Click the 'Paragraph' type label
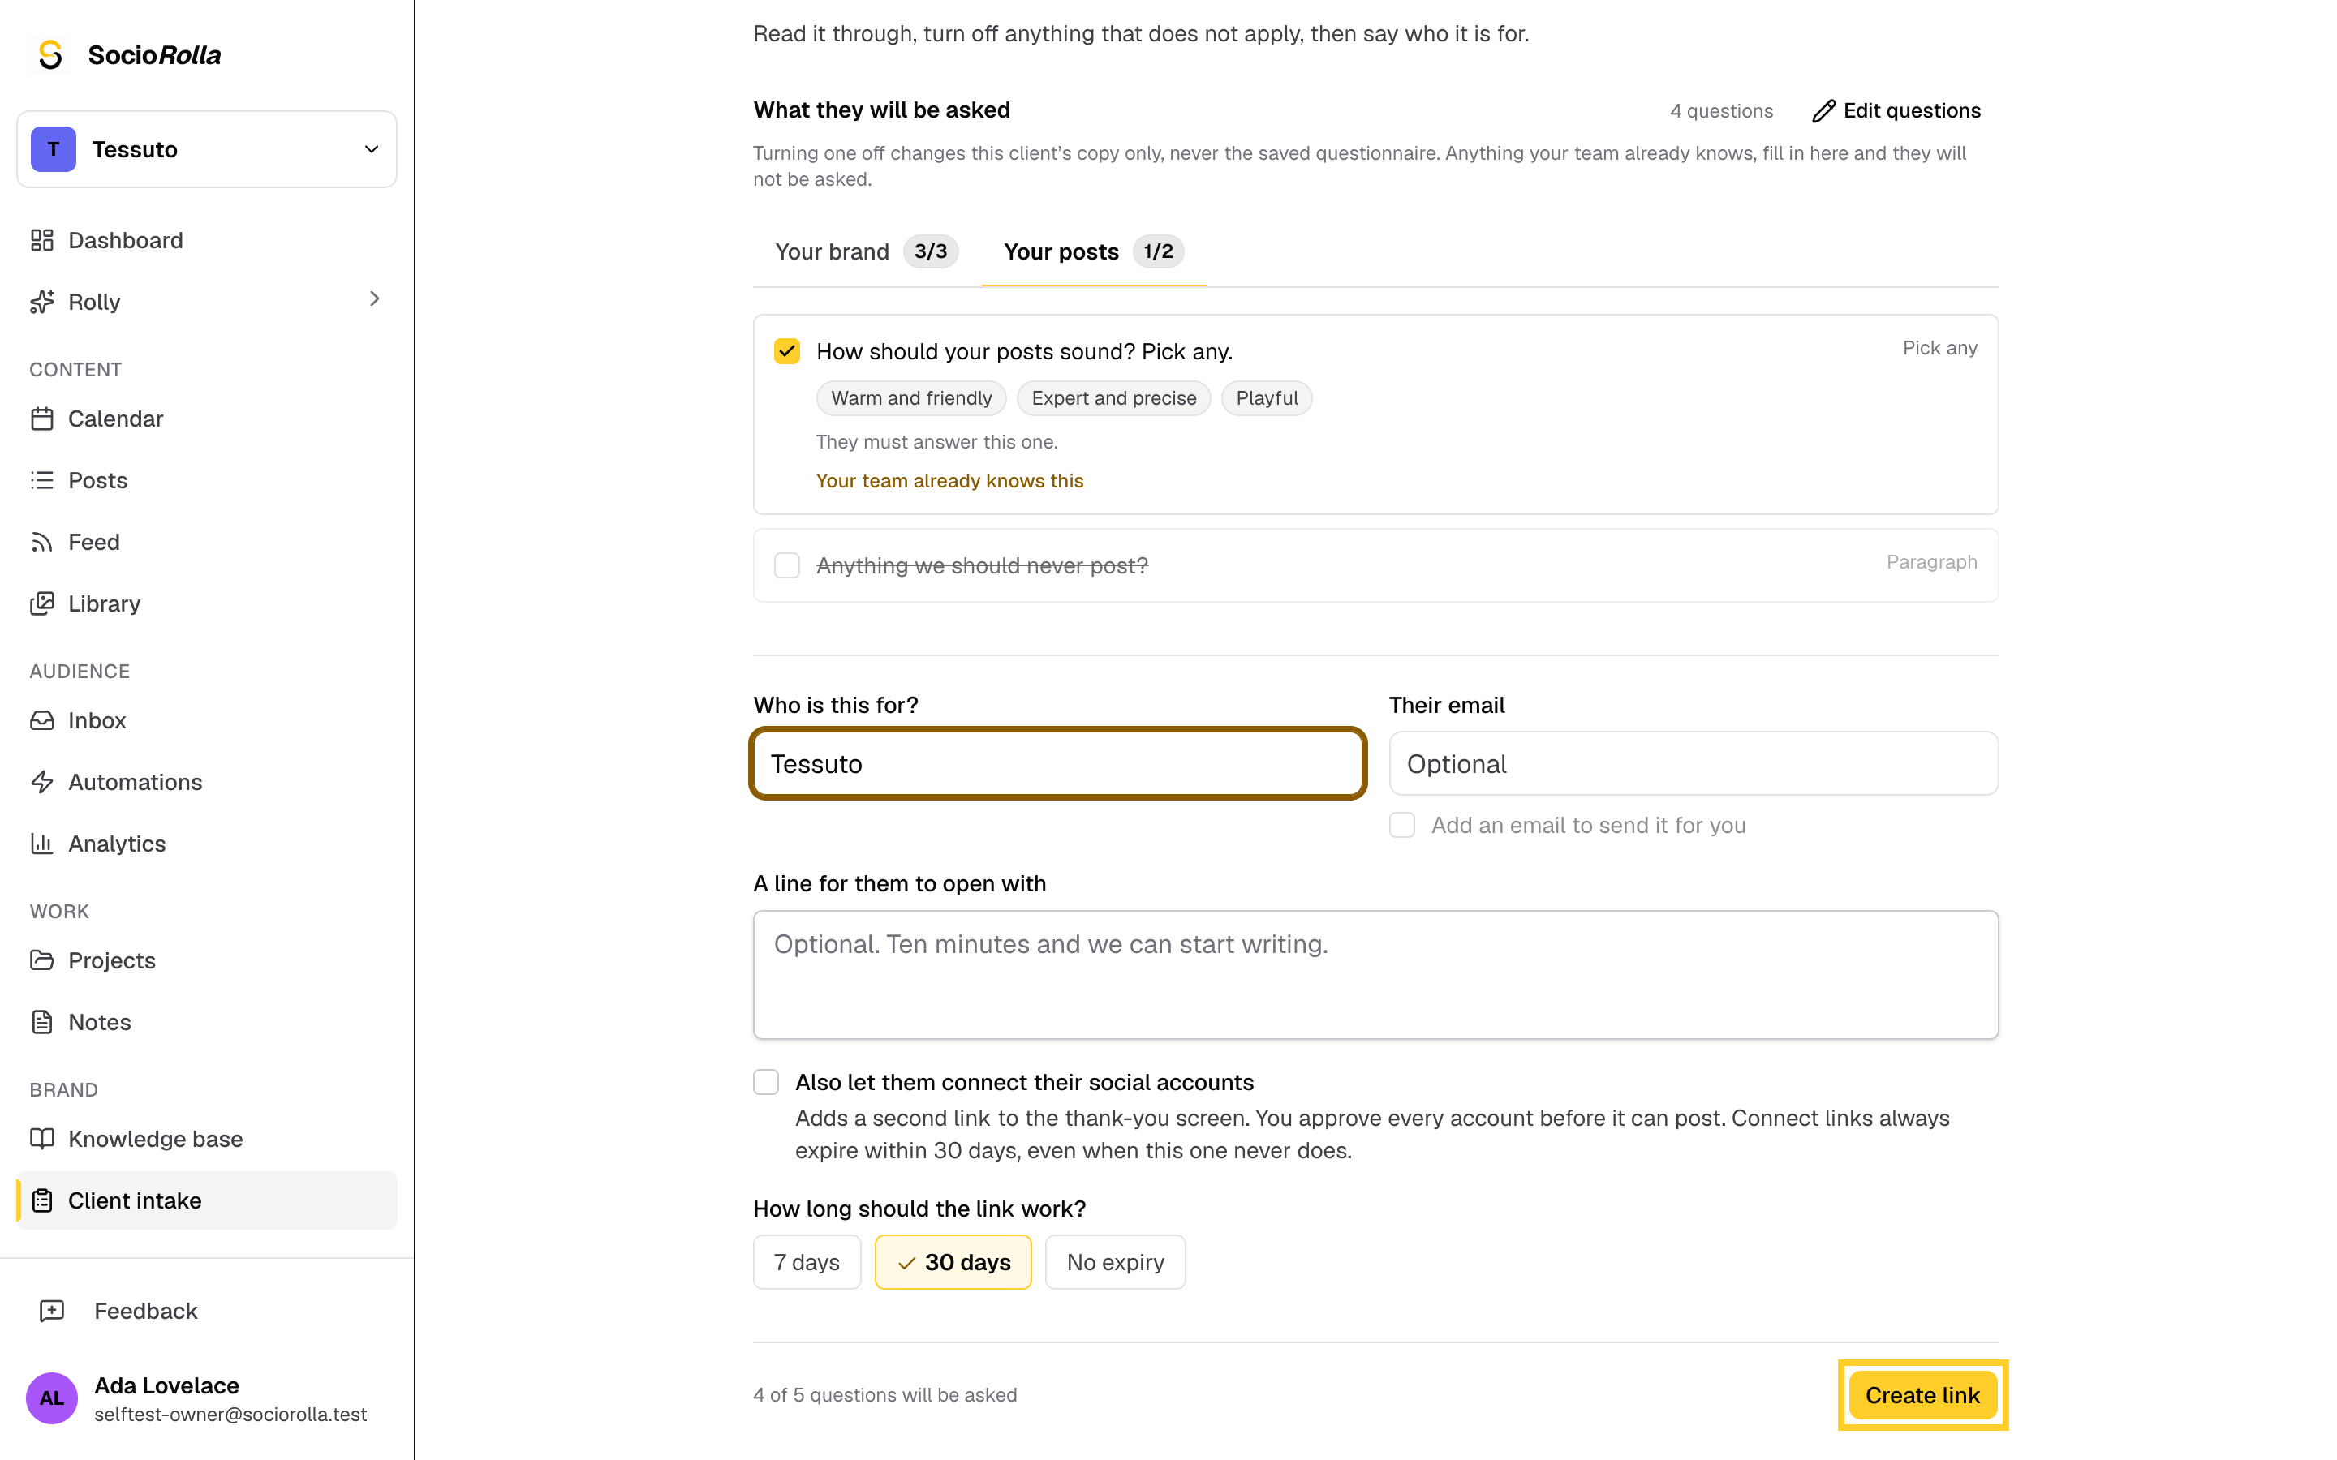Image resolution: width=2337 pixels, height=1460 pixels. 1931,562
